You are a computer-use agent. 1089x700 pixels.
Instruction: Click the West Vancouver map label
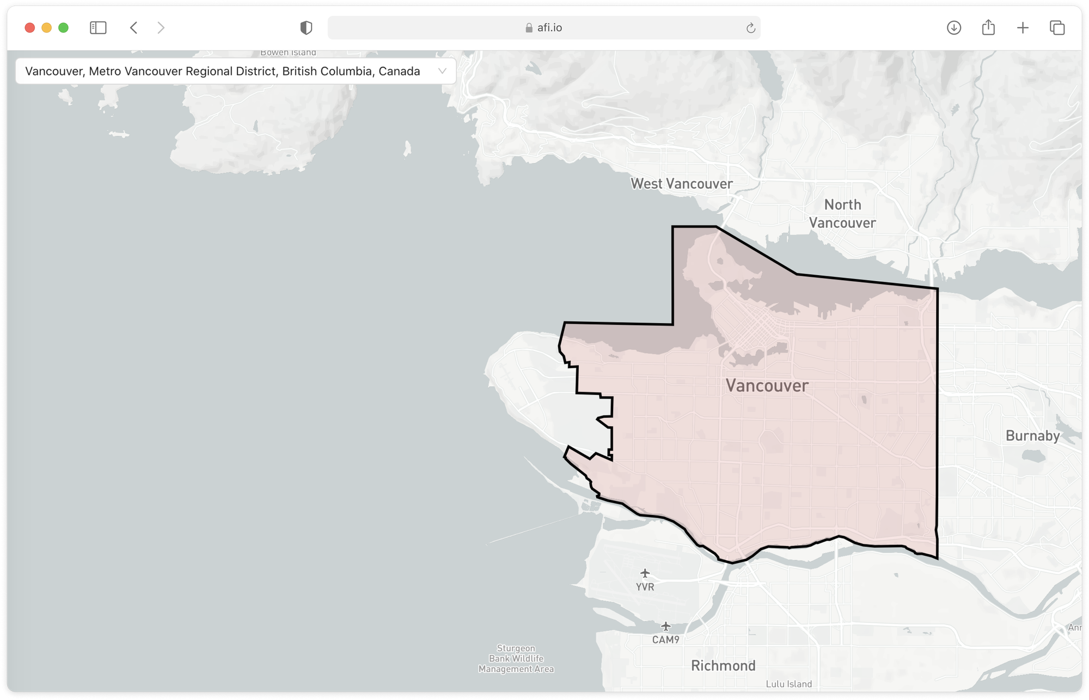tap(682, 184)
